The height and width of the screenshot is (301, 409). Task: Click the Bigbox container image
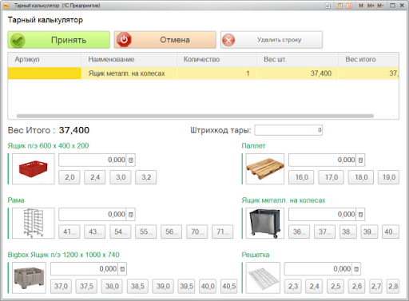coord(29,278)
